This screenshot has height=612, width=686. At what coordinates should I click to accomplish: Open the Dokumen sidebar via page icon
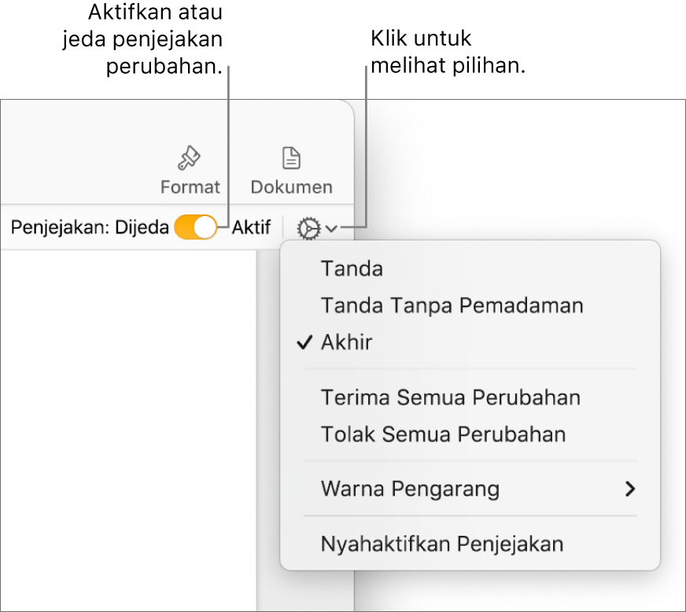(x=291, y=158)
